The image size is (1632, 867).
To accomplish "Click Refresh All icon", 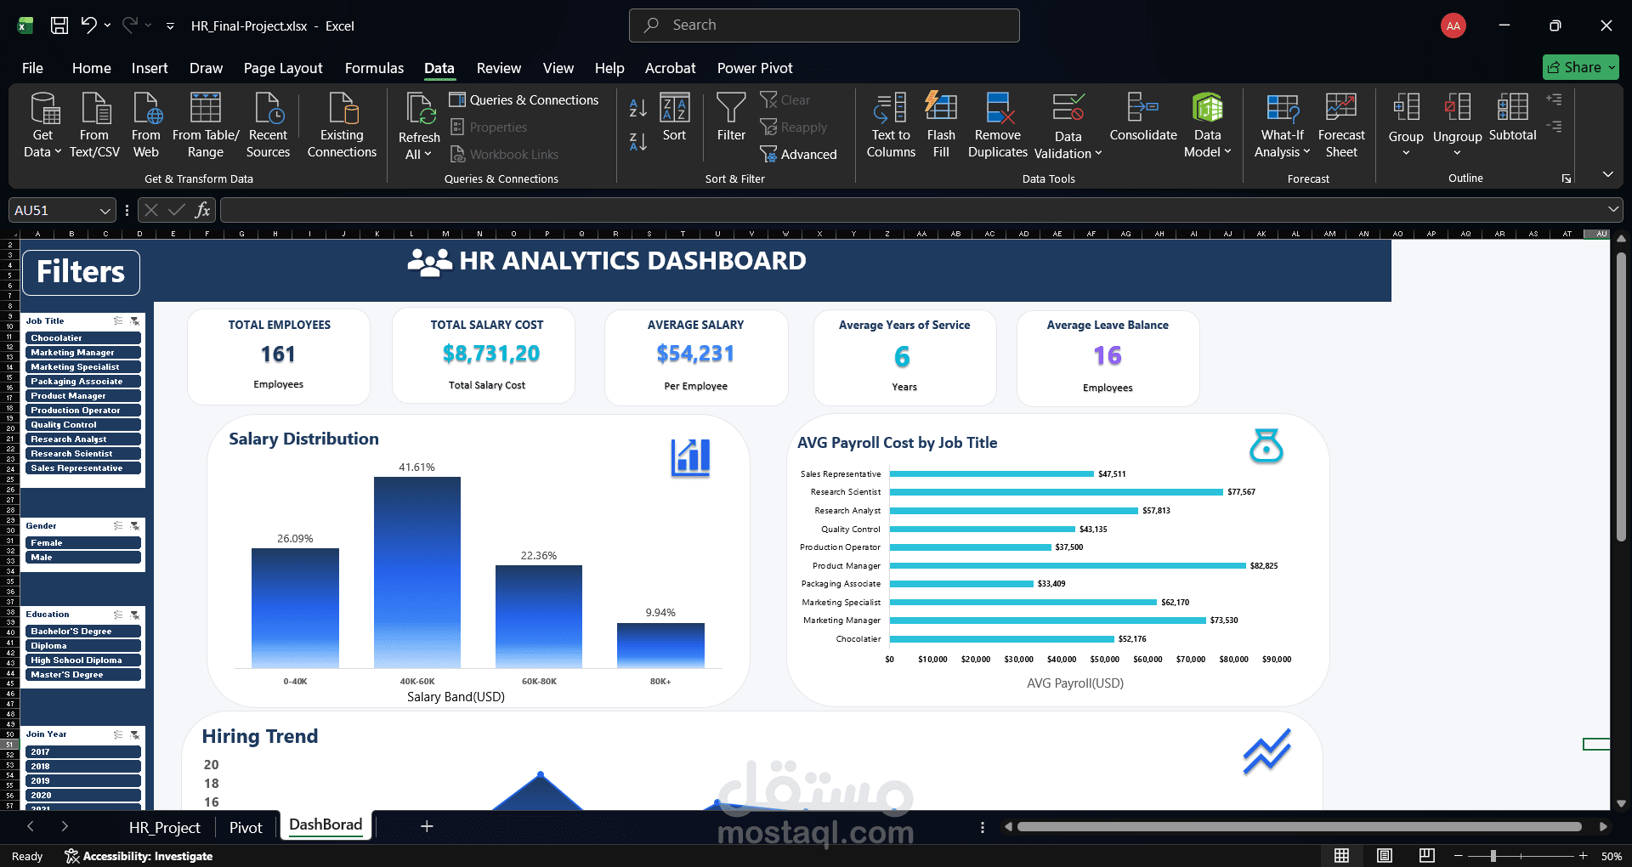I will tap(420, 109).
